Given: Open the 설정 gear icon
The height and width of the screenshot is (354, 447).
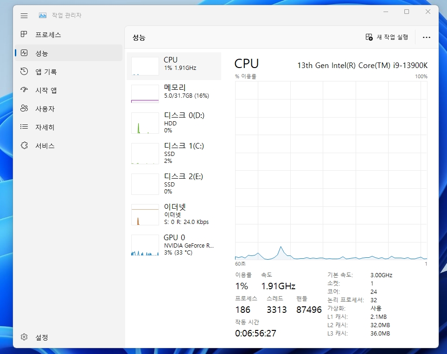Looking at the screenshot, I should pos(24,337).
